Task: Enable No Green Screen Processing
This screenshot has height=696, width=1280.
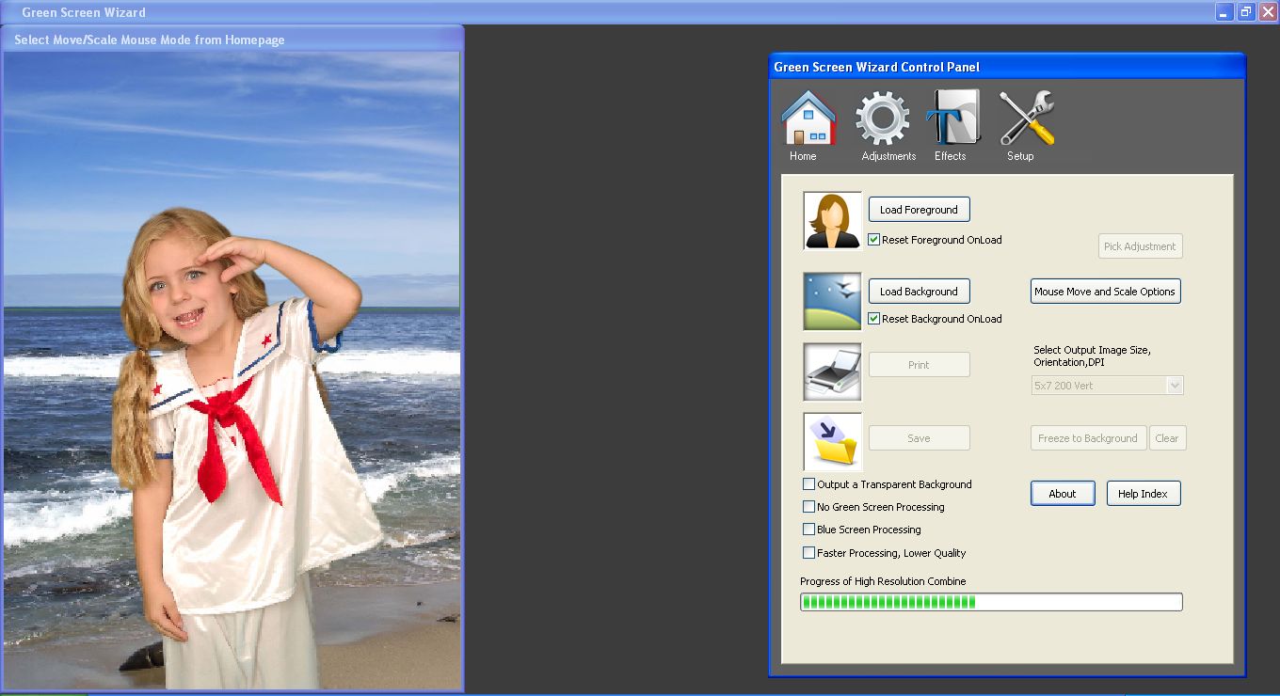Action: tap(808, 507)
